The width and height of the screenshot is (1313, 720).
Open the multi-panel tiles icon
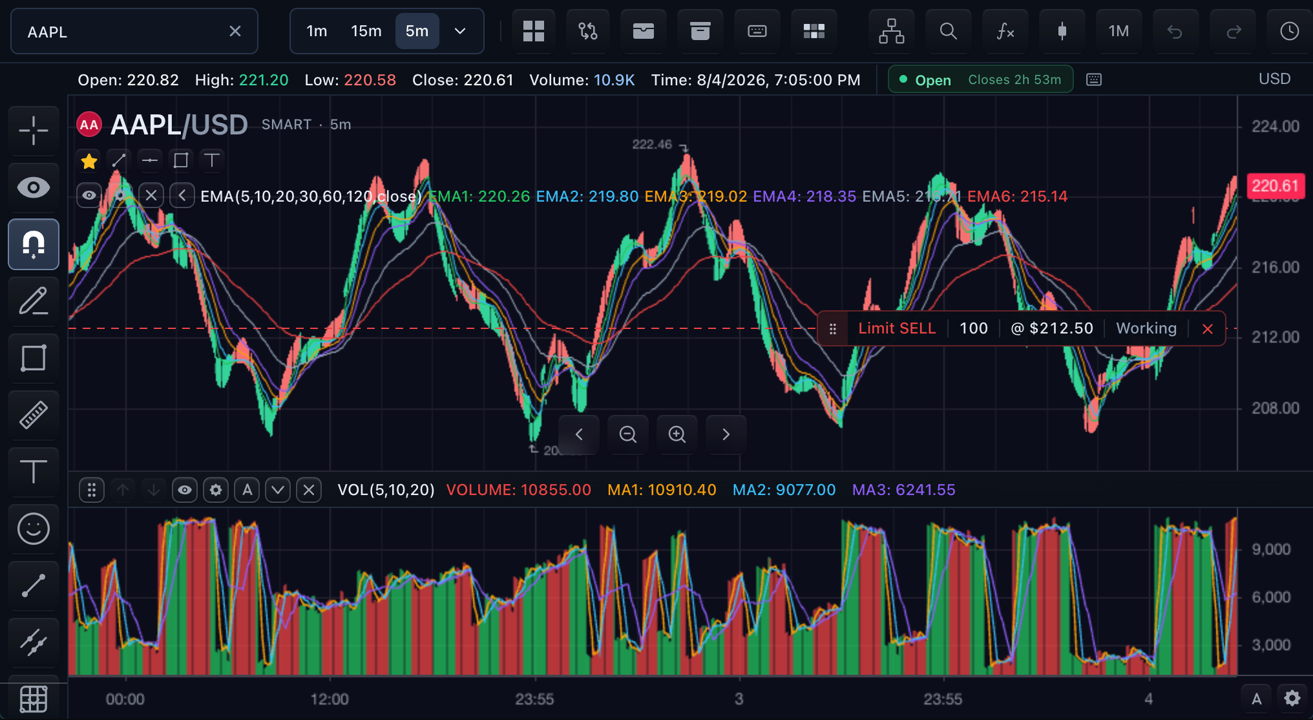coord(814,31)
